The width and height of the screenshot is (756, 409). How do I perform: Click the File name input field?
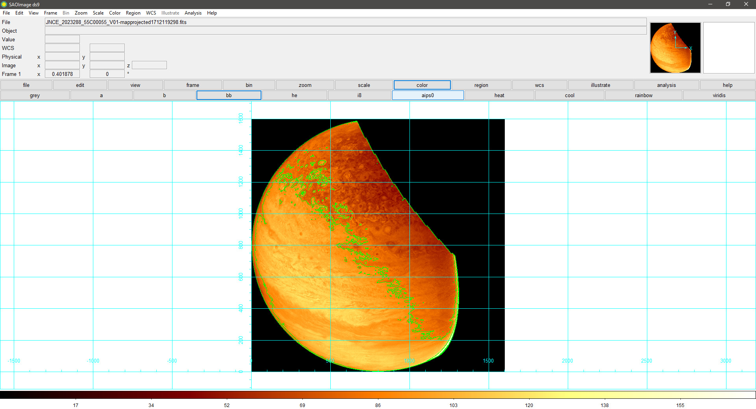point(345,22)
